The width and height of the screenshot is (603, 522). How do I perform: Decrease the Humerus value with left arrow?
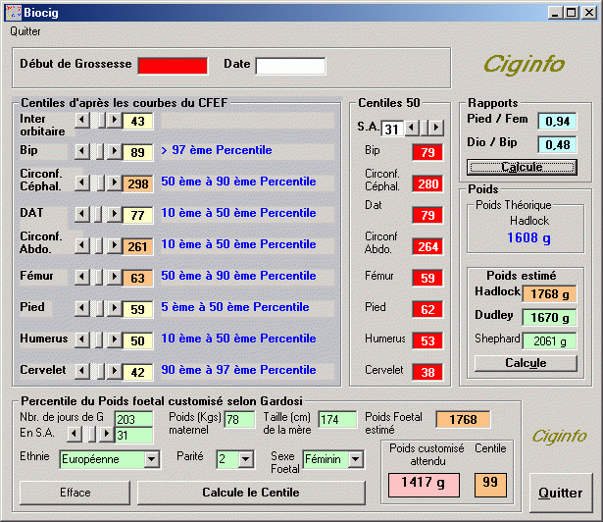(x=82, y=339)
